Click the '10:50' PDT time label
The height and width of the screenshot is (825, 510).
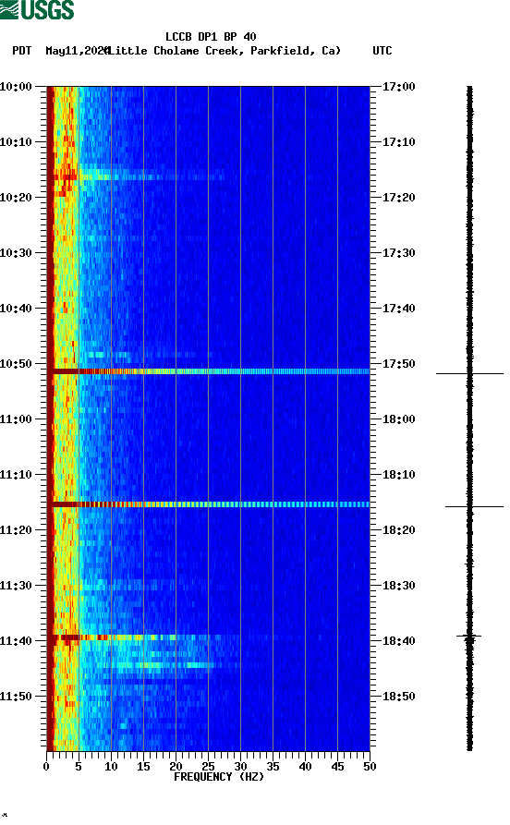16,364
